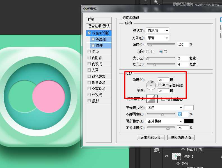Click 深度 value field showing 100
Viewport: 222px width, 168px height.
tap(183, 45)
